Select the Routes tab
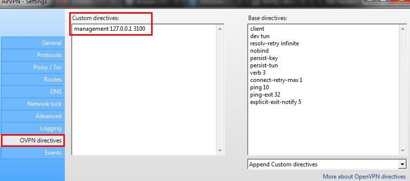This screenshot has height=181, width=410. 33,80
